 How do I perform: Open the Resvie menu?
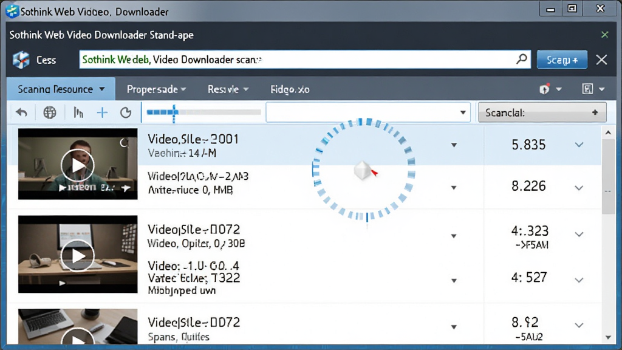[x=228, y=89]
